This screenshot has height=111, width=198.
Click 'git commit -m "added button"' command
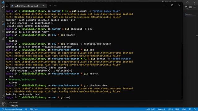111,59
